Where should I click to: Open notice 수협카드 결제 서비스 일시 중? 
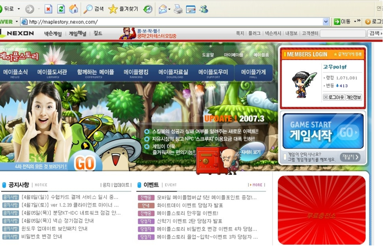click(70, 197)
